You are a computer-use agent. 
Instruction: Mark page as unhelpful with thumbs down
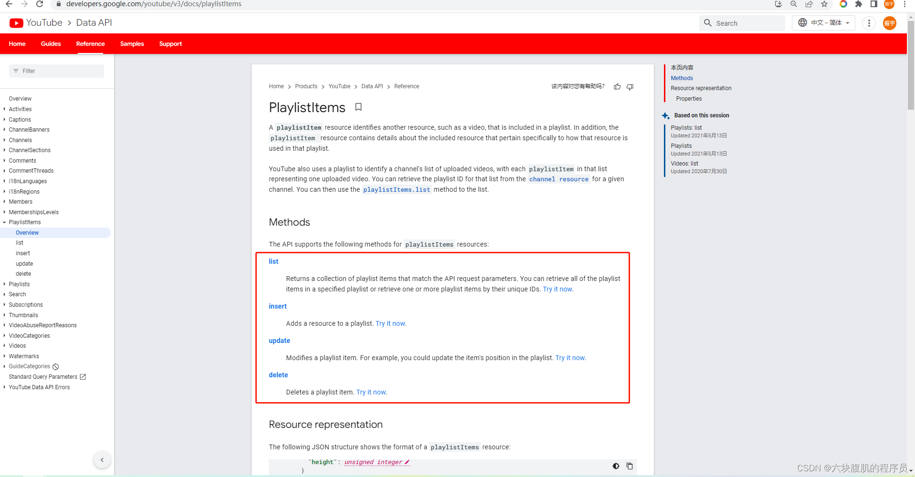630,86
